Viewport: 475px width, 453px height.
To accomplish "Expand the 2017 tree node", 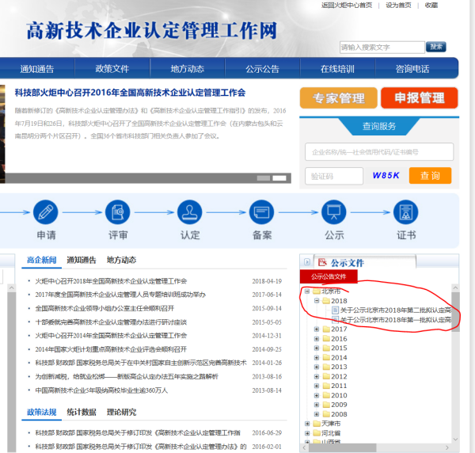I will (317, 329).
